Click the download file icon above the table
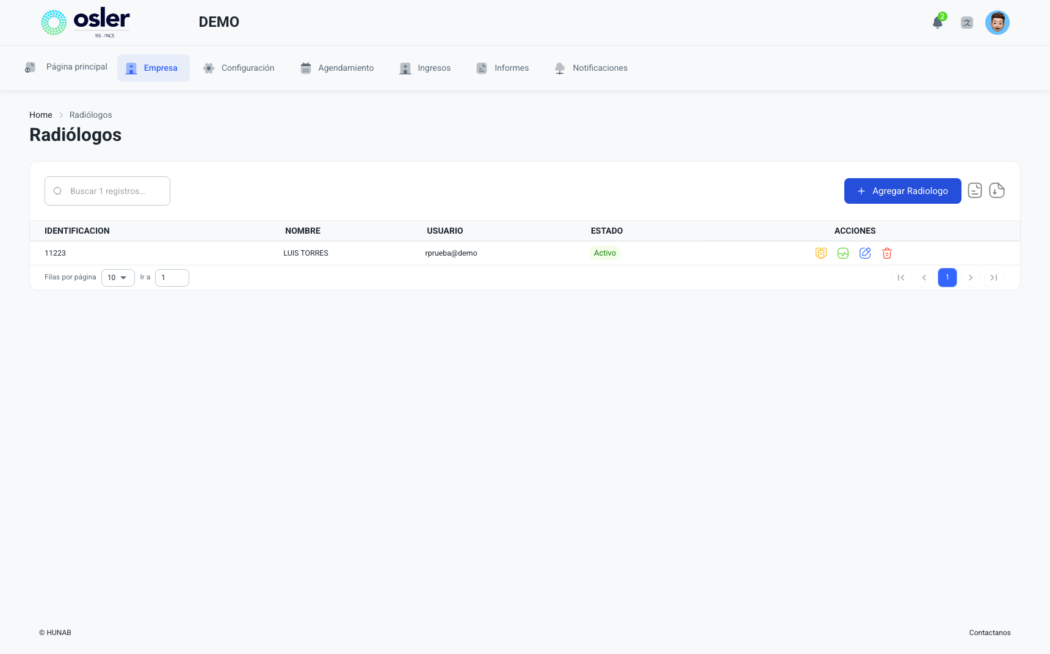Screen dimensions: 1050x654 [997, 190]
